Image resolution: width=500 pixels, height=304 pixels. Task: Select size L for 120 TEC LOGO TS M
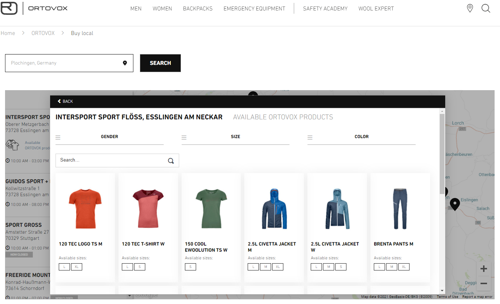tap(64, 267)
